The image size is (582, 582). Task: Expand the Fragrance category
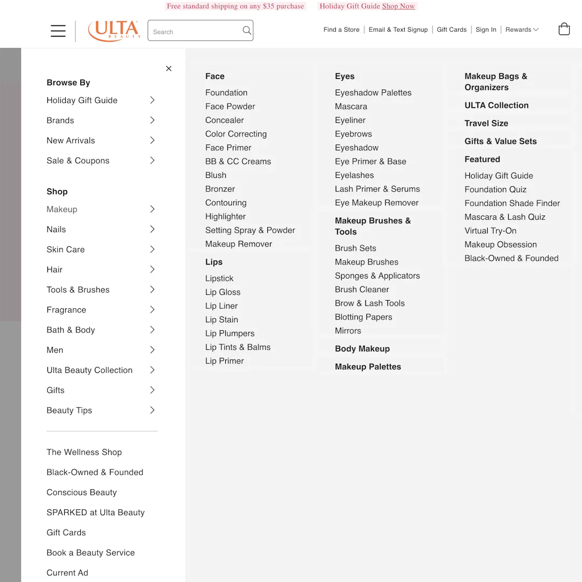pos(66,310)
